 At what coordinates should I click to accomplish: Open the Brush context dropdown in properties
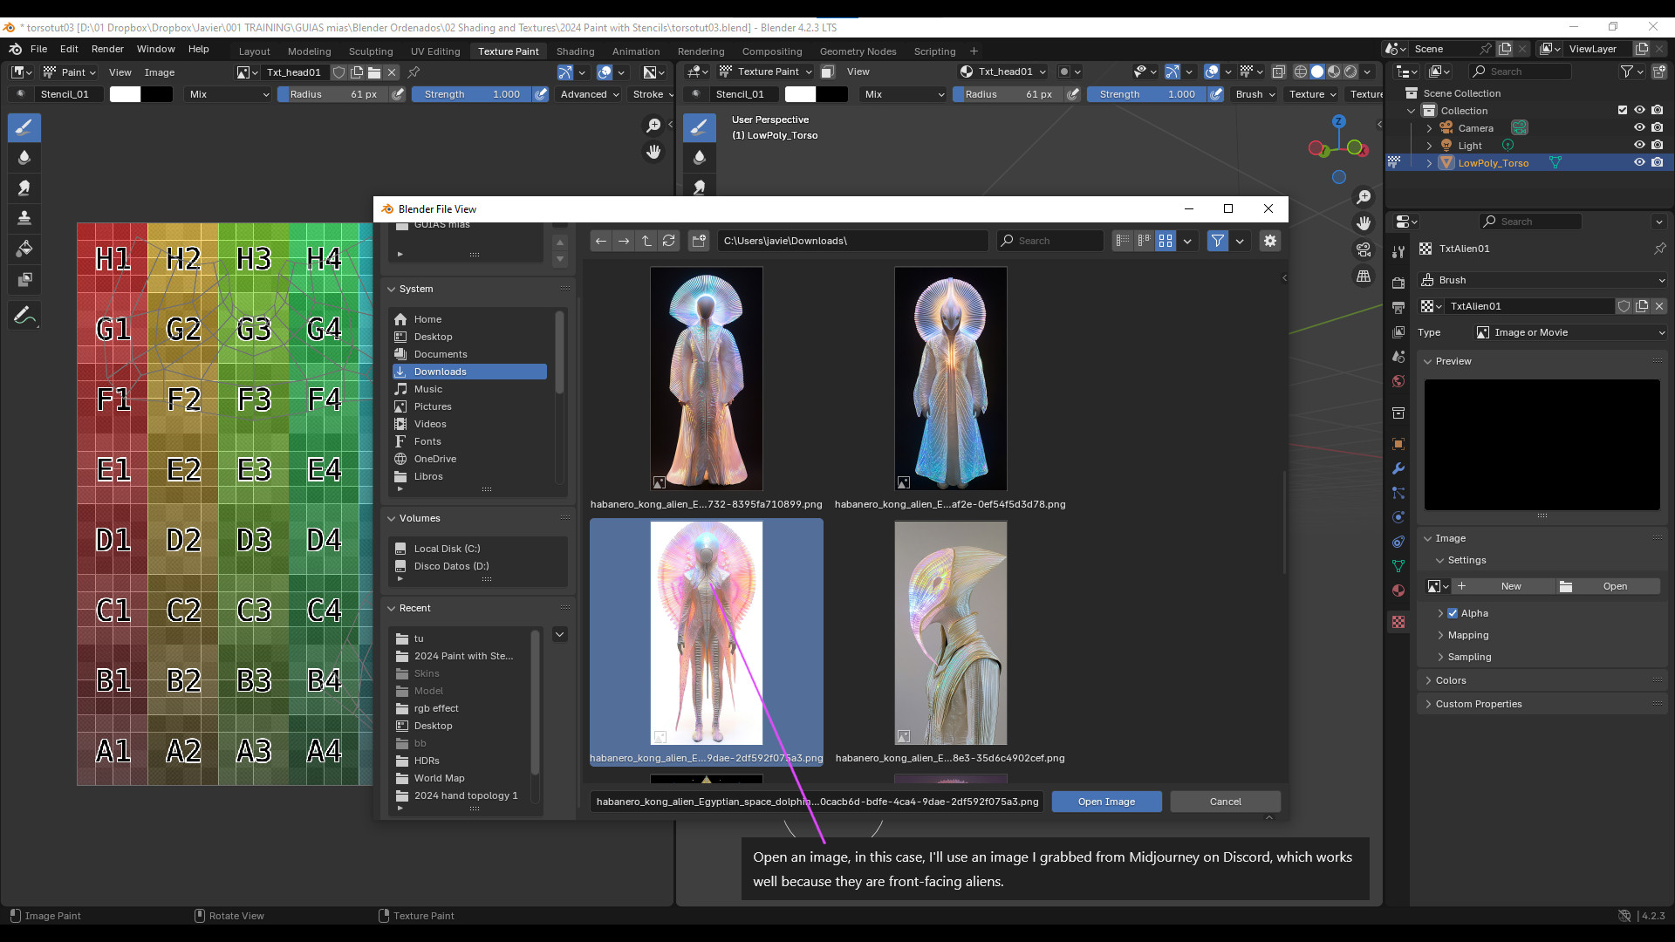(x=1542, y=280)
